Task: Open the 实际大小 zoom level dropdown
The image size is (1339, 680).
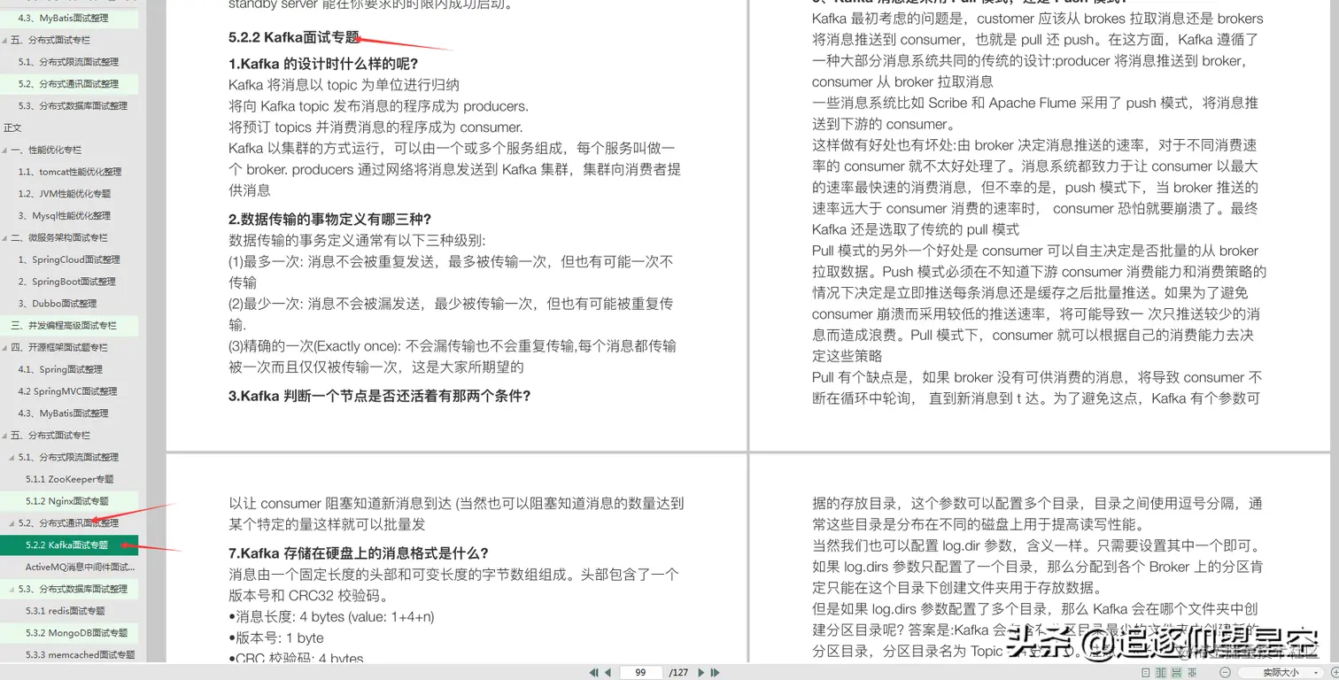Action: pyautogui.click(x=1280, y=671)
